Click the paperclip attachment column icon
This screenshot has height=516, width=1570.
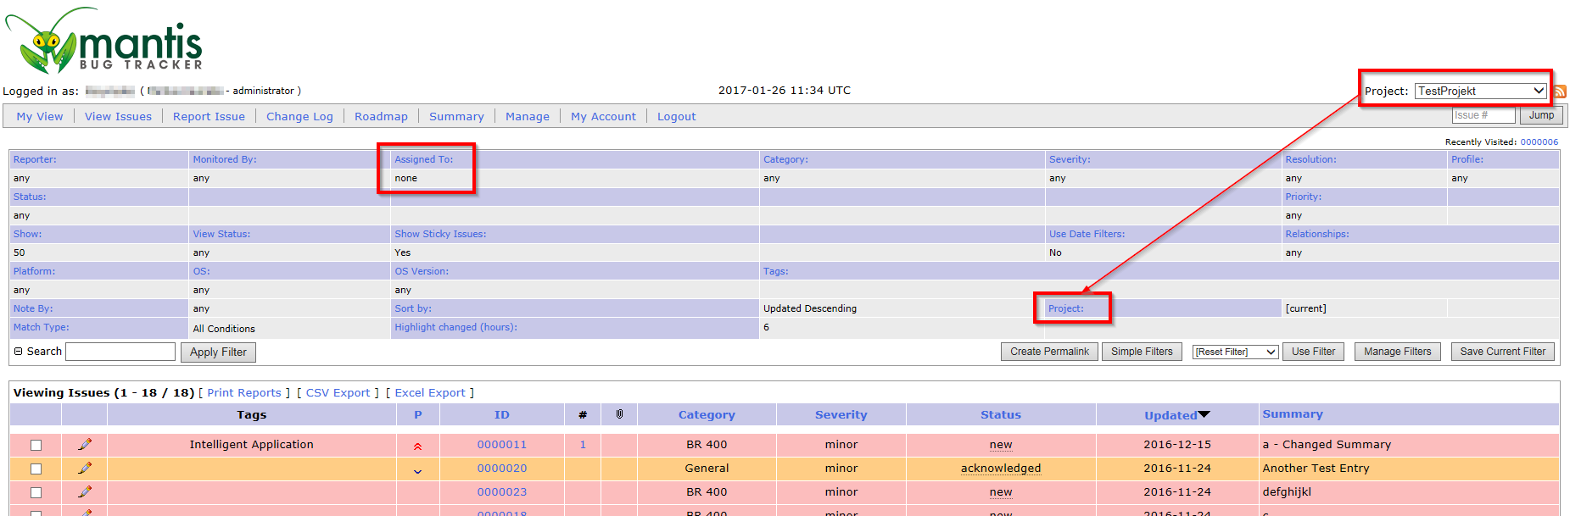click(x=619, y=414)
